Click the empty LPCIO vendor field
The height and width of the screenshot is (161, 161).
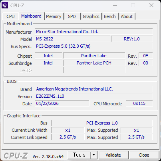tap(48, 70)
